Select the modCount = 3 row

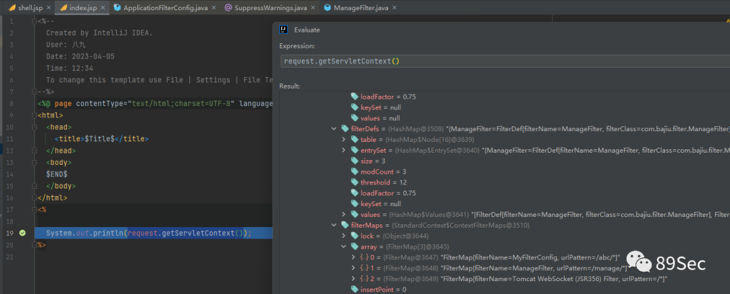tap(505, 172)
